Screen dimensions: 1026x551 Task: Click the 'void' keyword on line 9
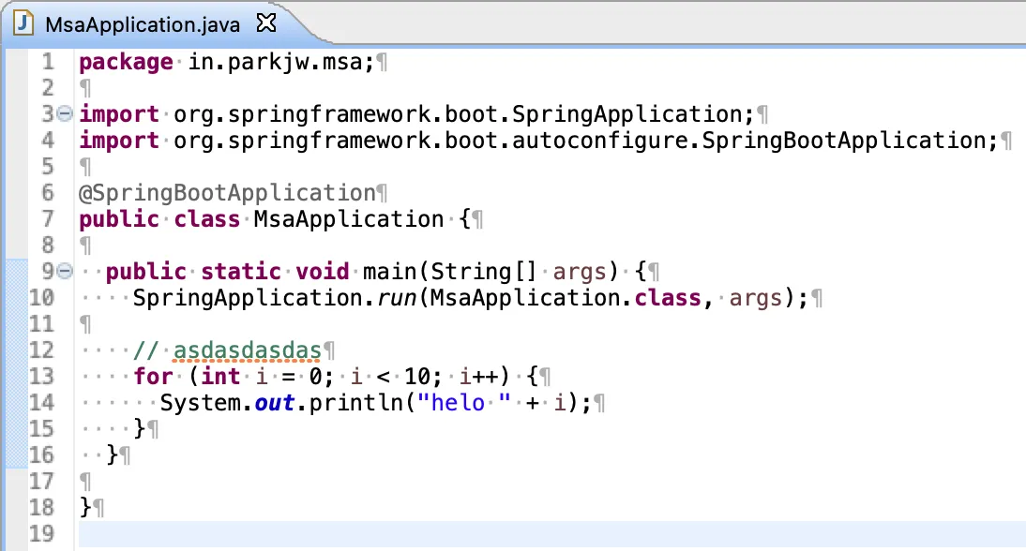(322, 271)
